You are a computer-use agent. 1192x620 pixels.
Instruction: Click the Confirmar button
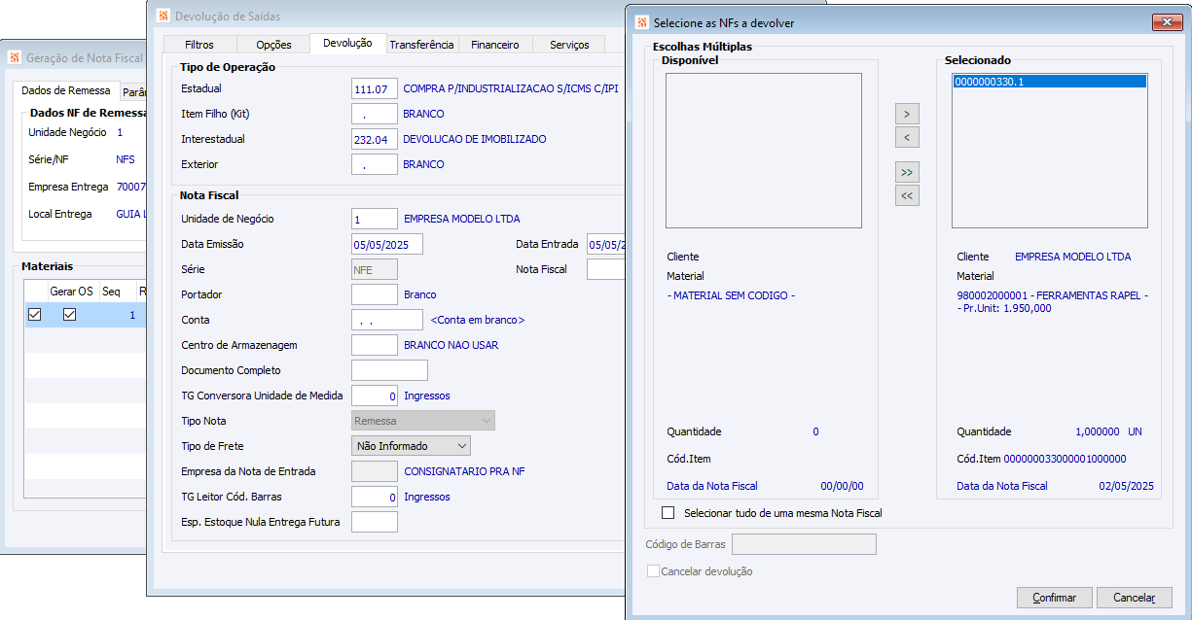click(1055, 598)
